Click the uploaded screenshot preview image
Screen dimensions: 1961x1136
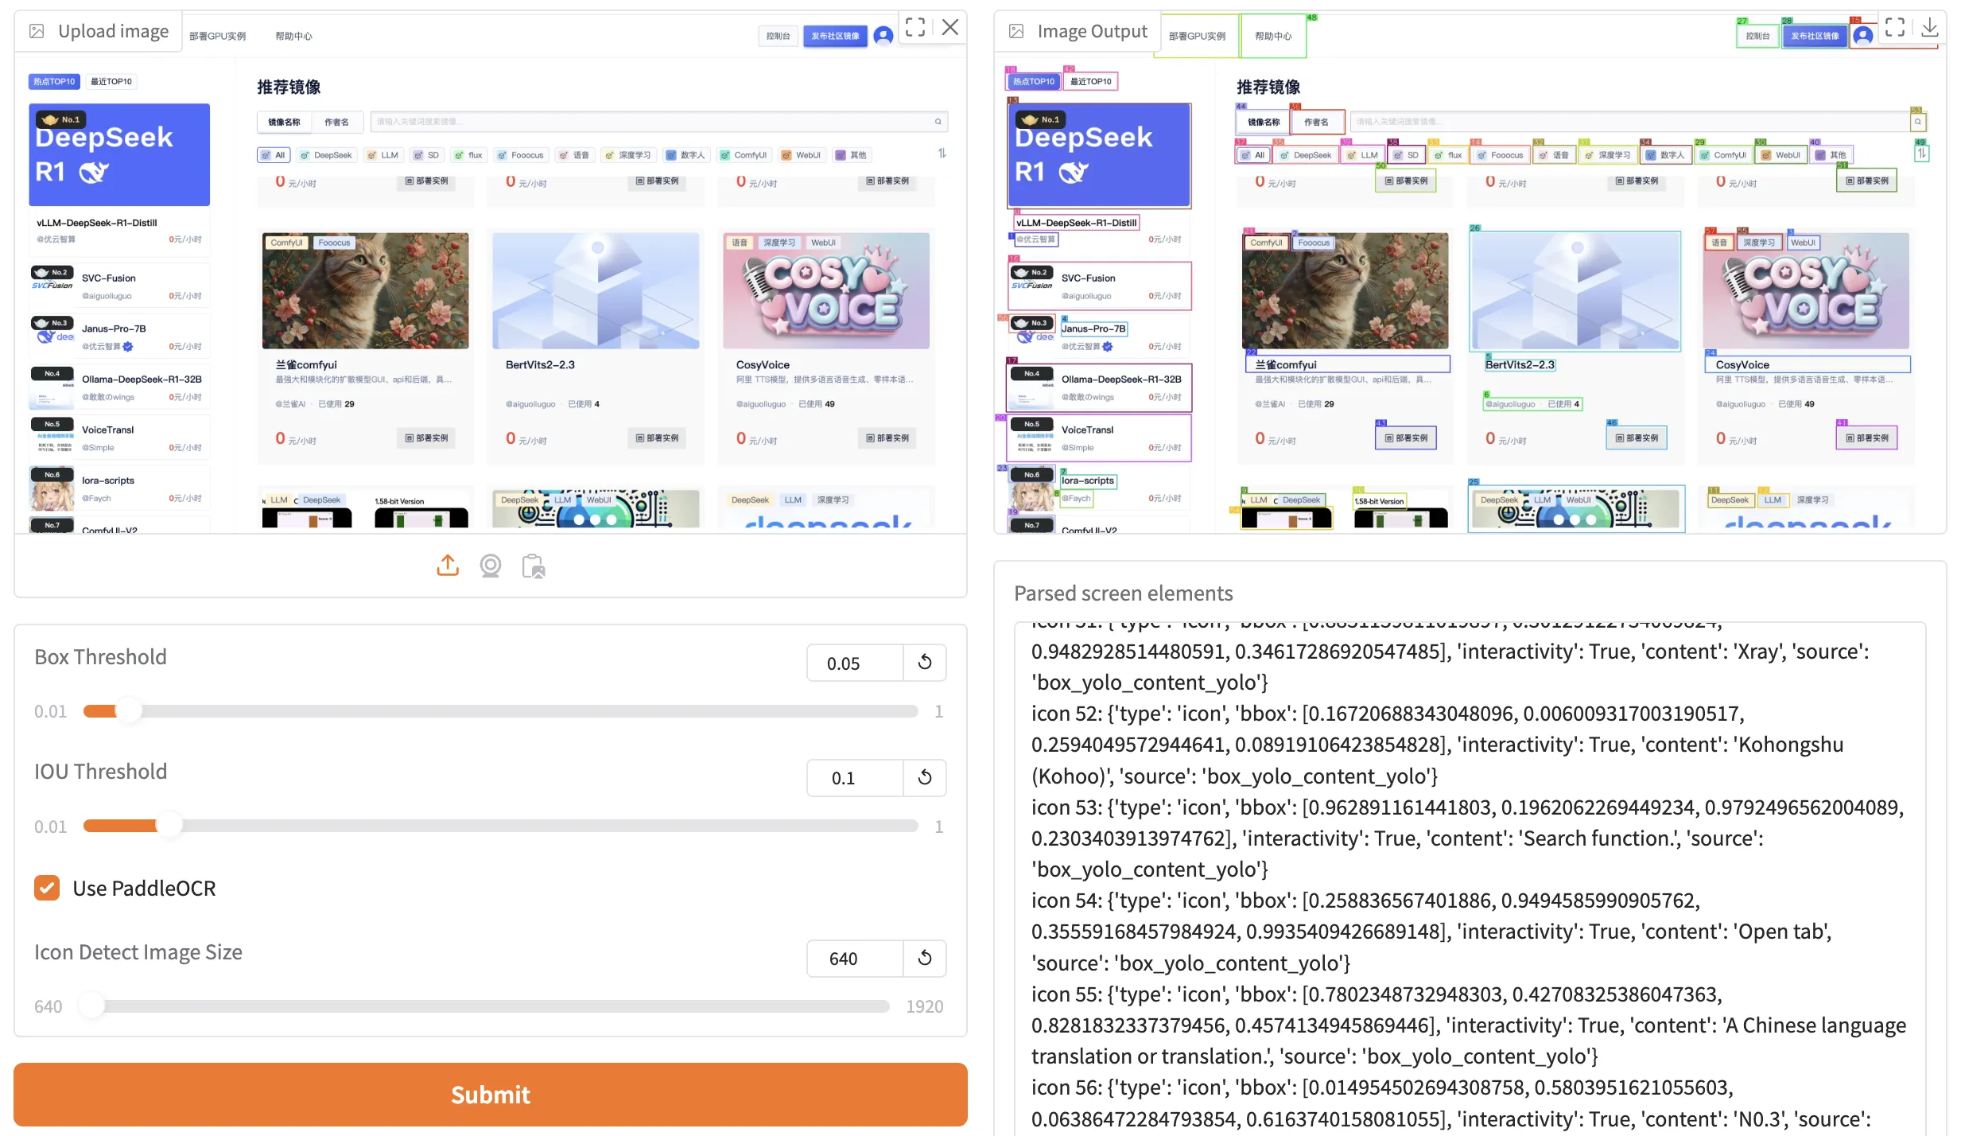(x=491, y=272)
